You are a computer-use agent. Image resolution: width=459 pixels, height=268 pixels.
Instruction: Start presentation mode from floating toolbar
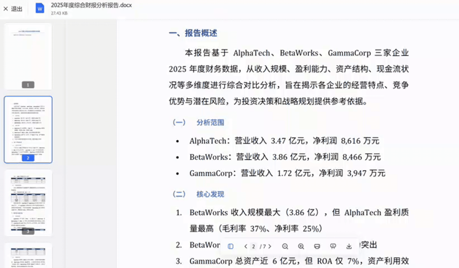tap(333, 246)
